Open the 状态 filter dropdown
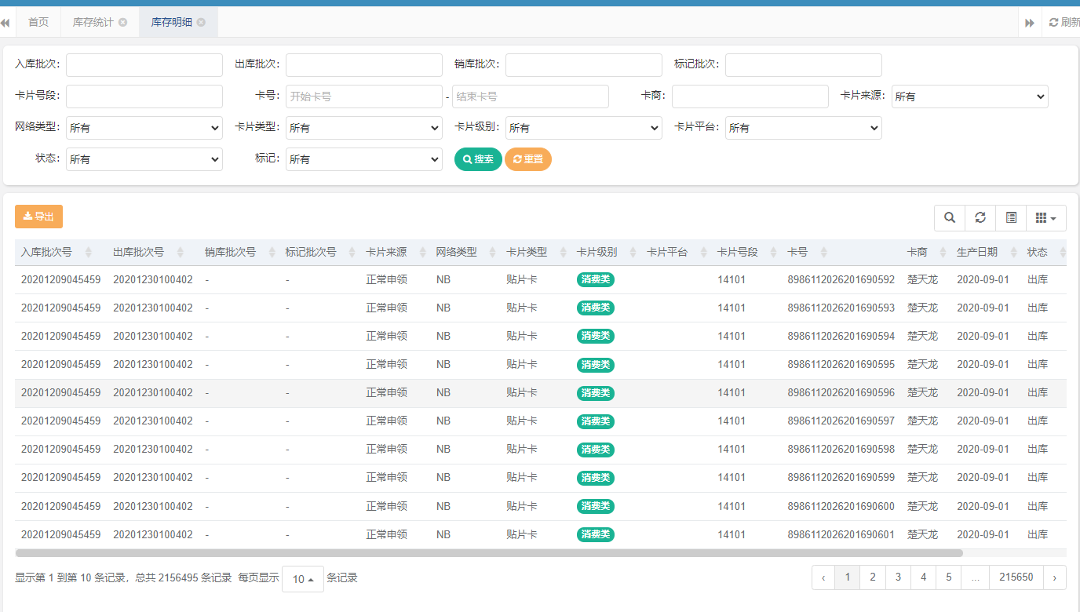Screen dimensions: 1080x612 [x=144, y=159]
